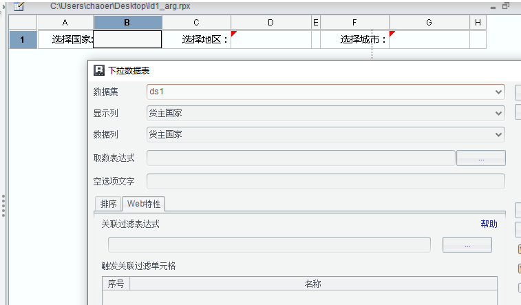Select column A header
Viewport: 521px width, 305px height.
(65, 23)
